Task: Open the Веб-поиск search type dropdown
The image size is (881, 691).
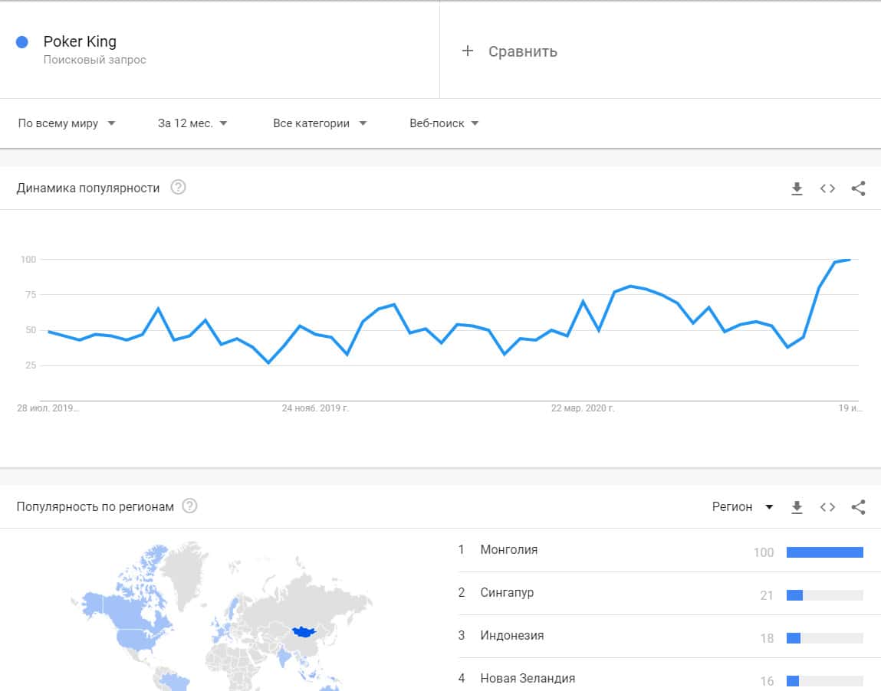Action: click(x=444, y=123)
